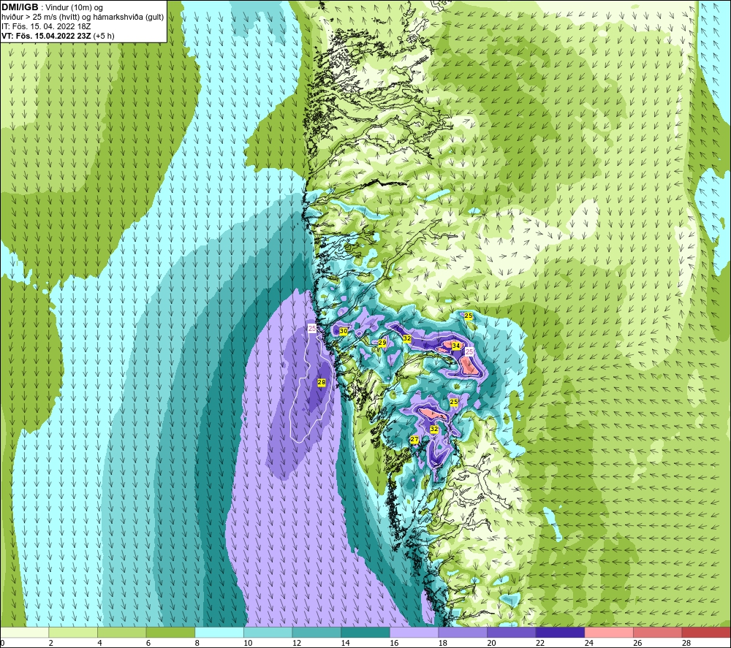The height and width of the screenshot is (648, 731).
Task: Click the "DMI/IGB" bold title text
Action: [20, 7]
